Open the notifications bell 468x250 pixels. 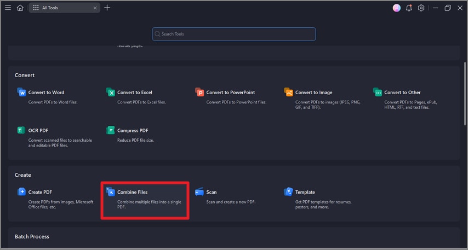point(409,8)
